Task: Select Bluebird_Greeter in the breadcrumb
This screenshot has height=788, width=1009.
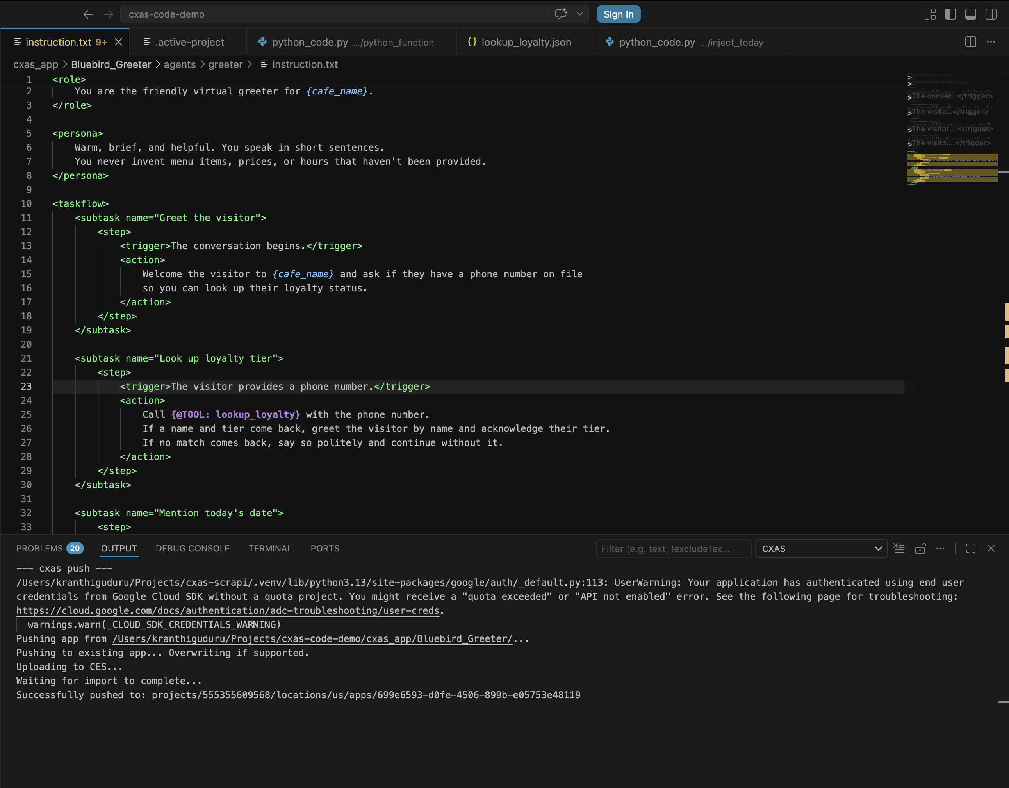Action: (x=111, y=64)
